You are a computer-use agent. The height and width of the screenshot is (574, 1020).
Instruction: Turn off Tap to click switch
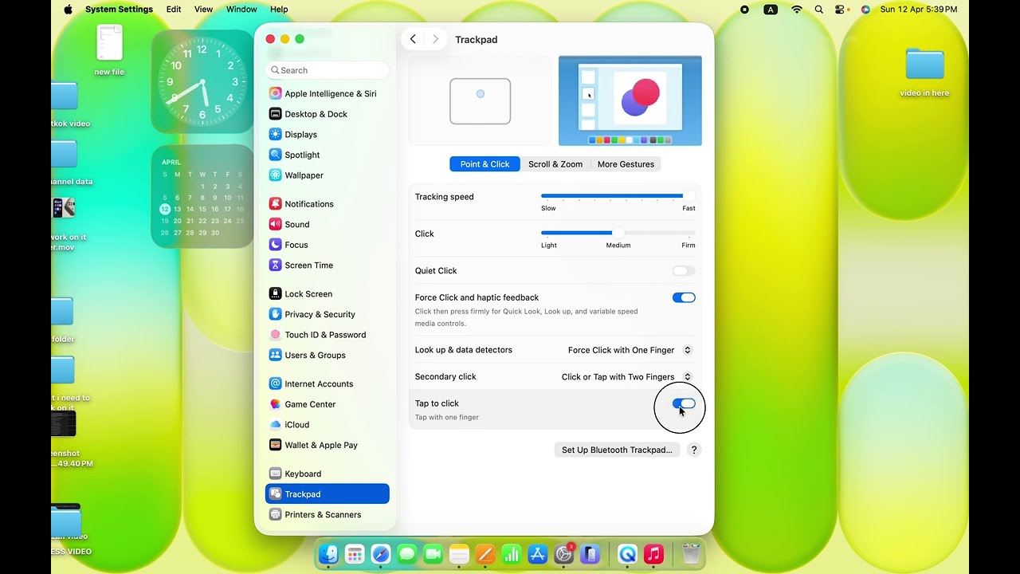click(x=684, y=404)
